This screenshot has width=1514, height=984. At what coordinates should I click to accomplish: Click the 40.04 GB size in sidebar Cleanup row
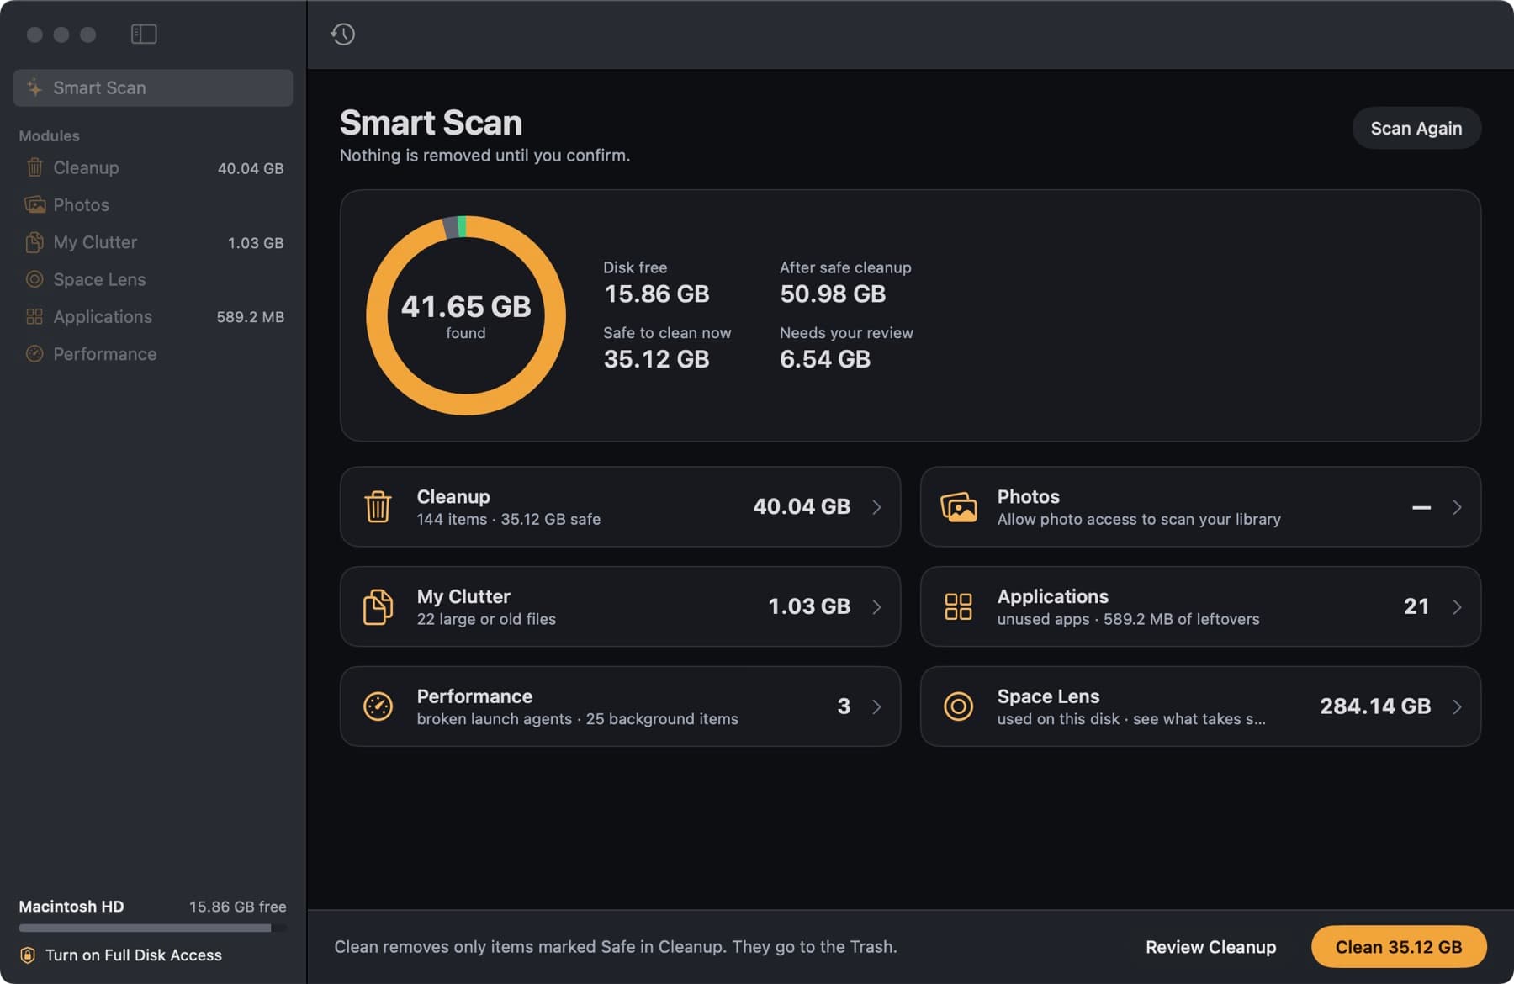[x=251, y=168]
